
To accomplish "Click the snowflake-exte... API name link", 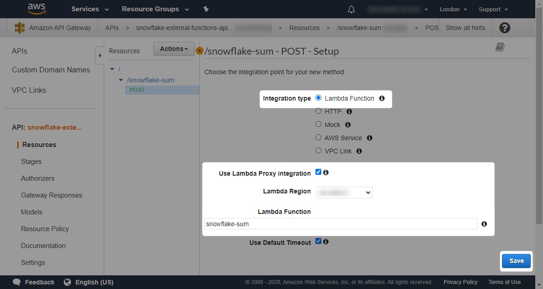I will click(55, 127).
